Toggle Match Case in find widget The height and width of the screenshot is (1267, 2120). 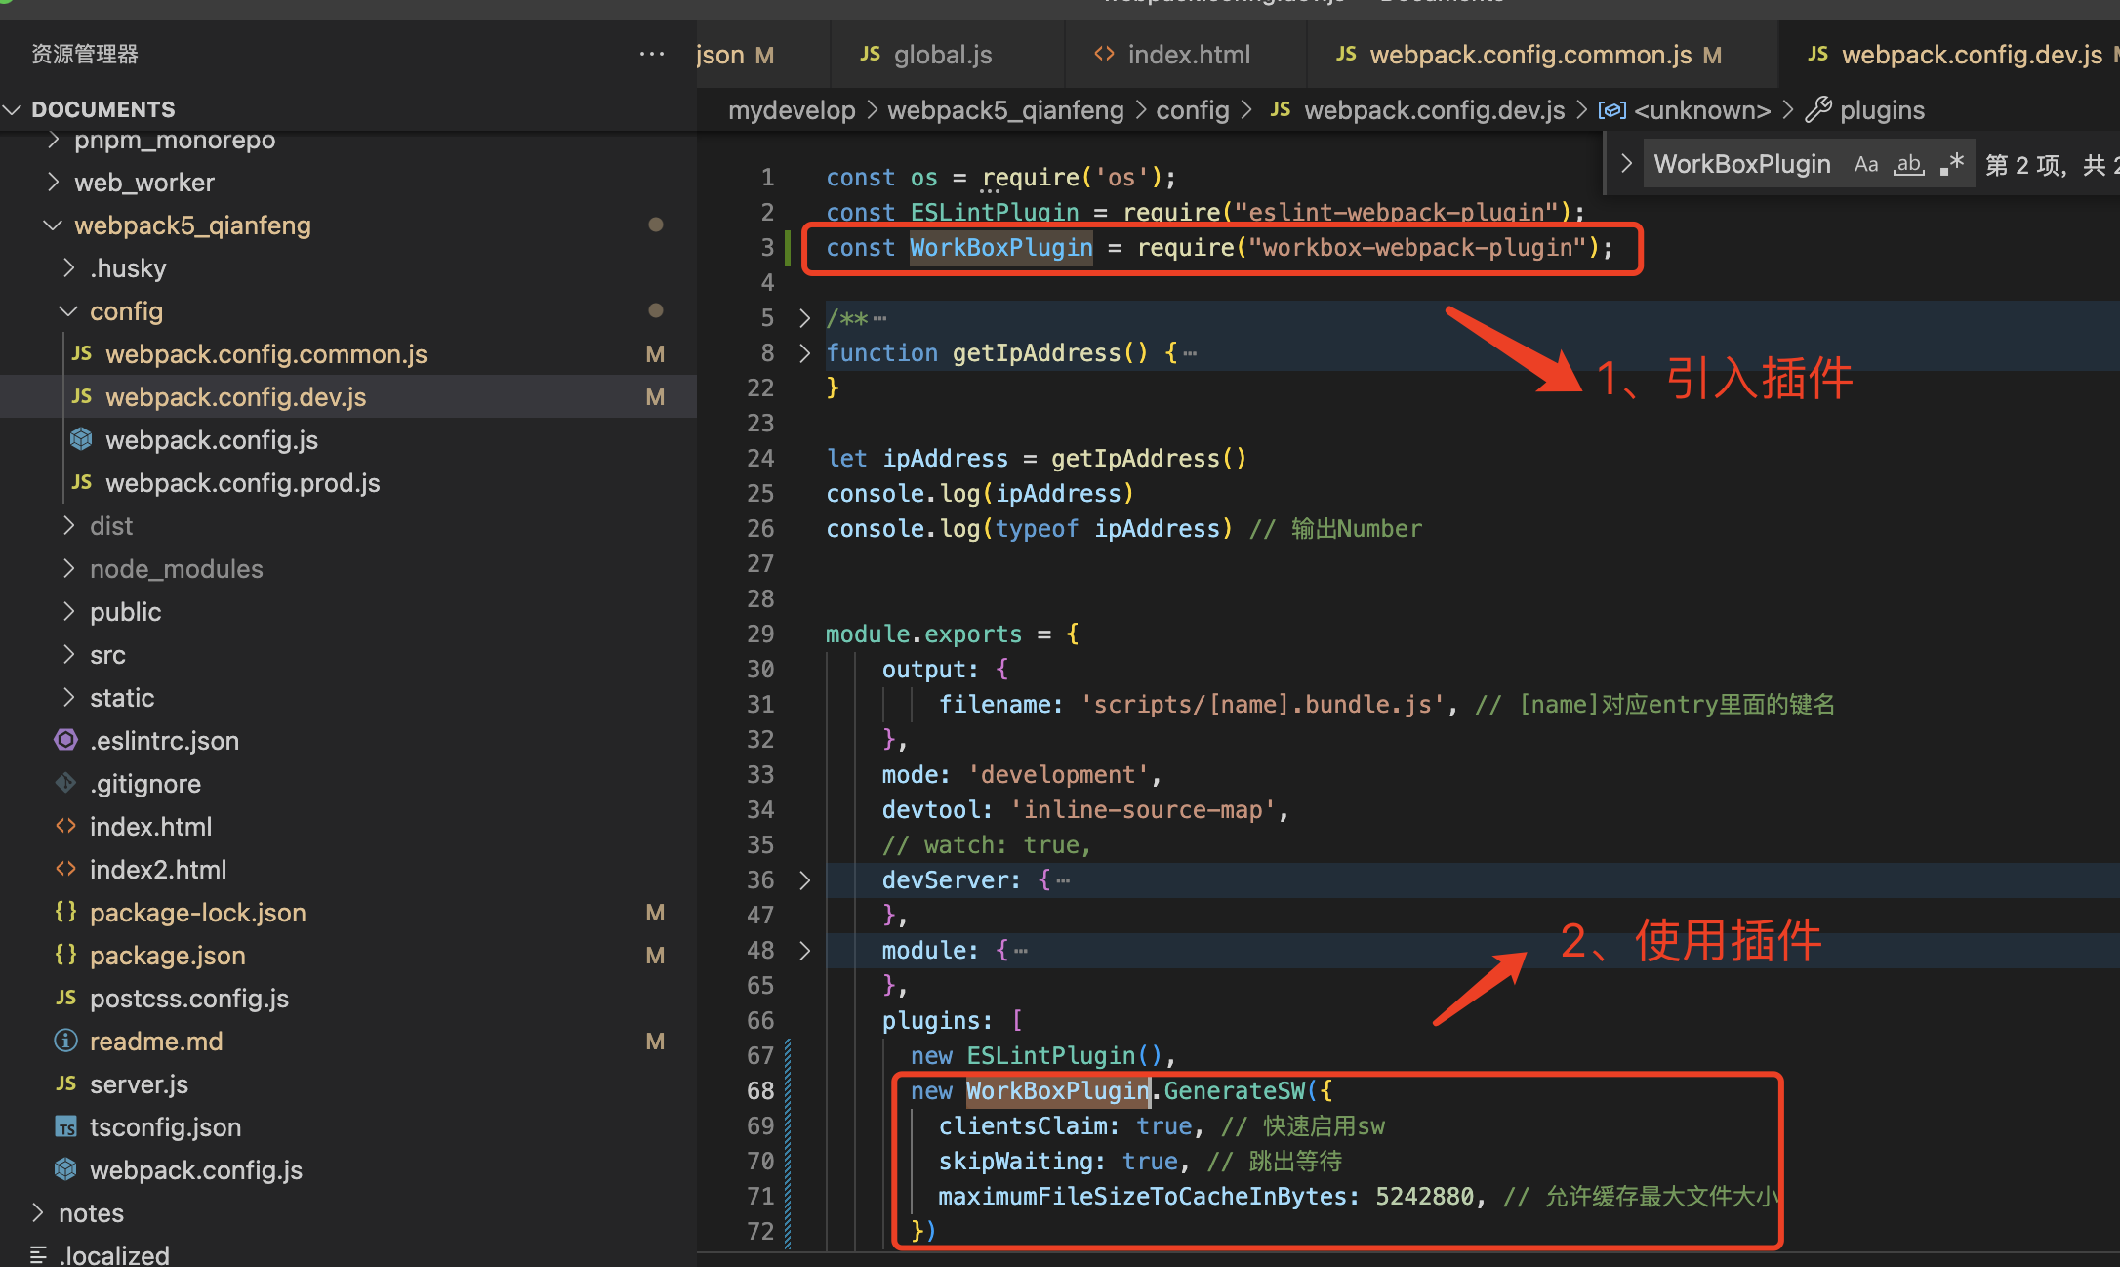1865,164
